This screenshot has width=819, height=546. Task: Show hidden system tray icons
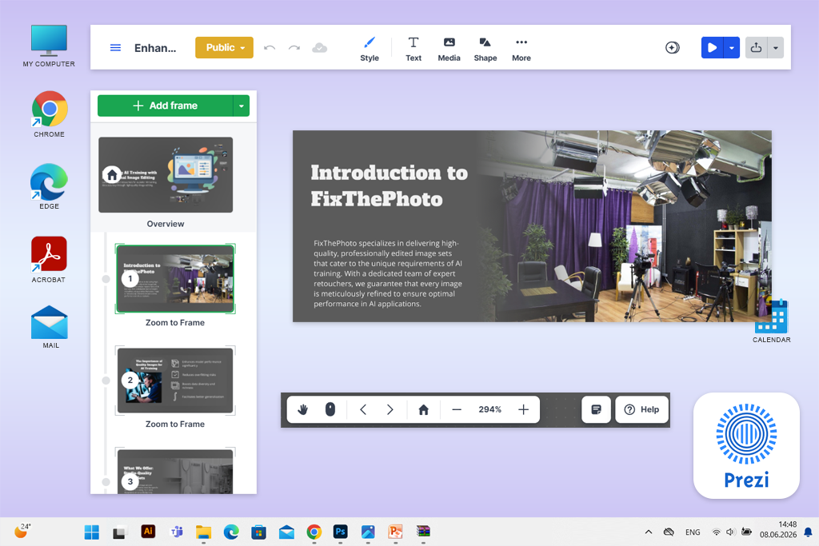[x=648, y=532]
